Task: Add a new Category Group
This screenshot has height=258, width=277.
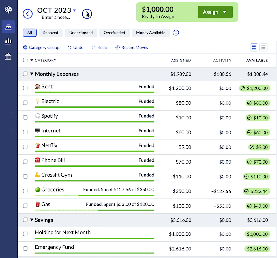Action: [41, 48]
